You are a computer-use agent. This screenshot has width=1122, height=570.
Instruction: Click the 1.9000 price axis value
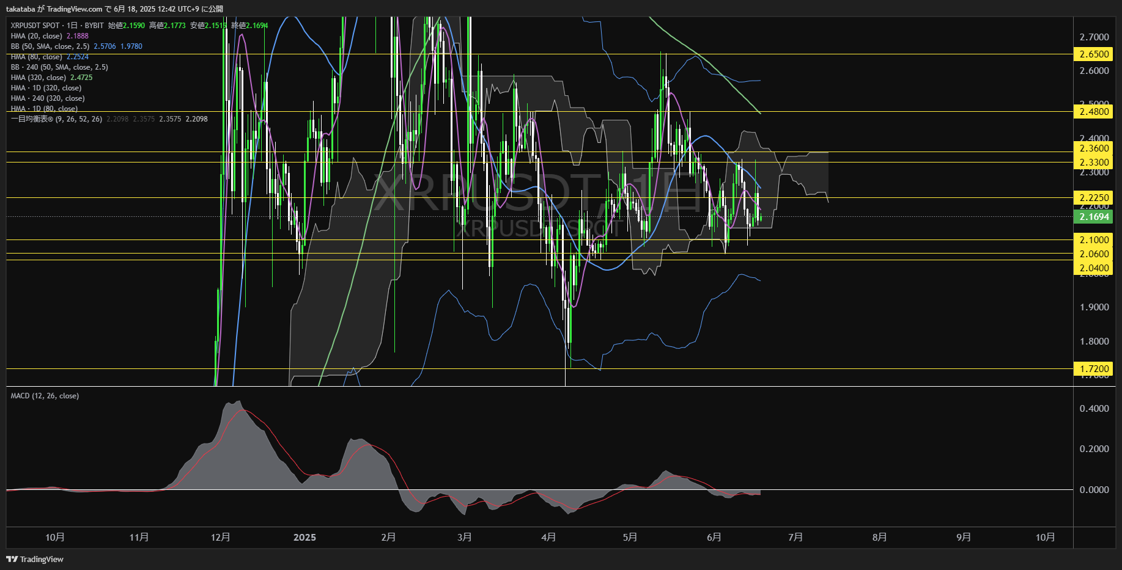[x=1094, y=307]
